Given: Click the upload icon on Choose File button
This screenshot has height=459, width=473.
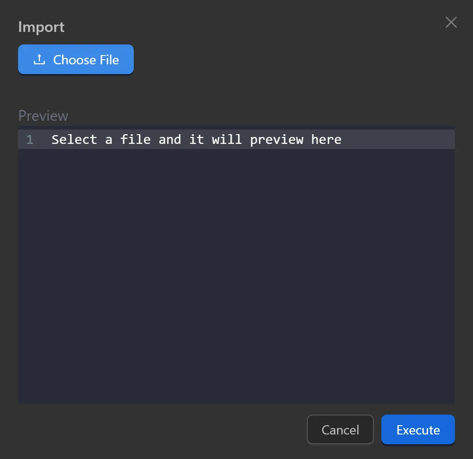Looking at the screenshot, I should 39,59.
